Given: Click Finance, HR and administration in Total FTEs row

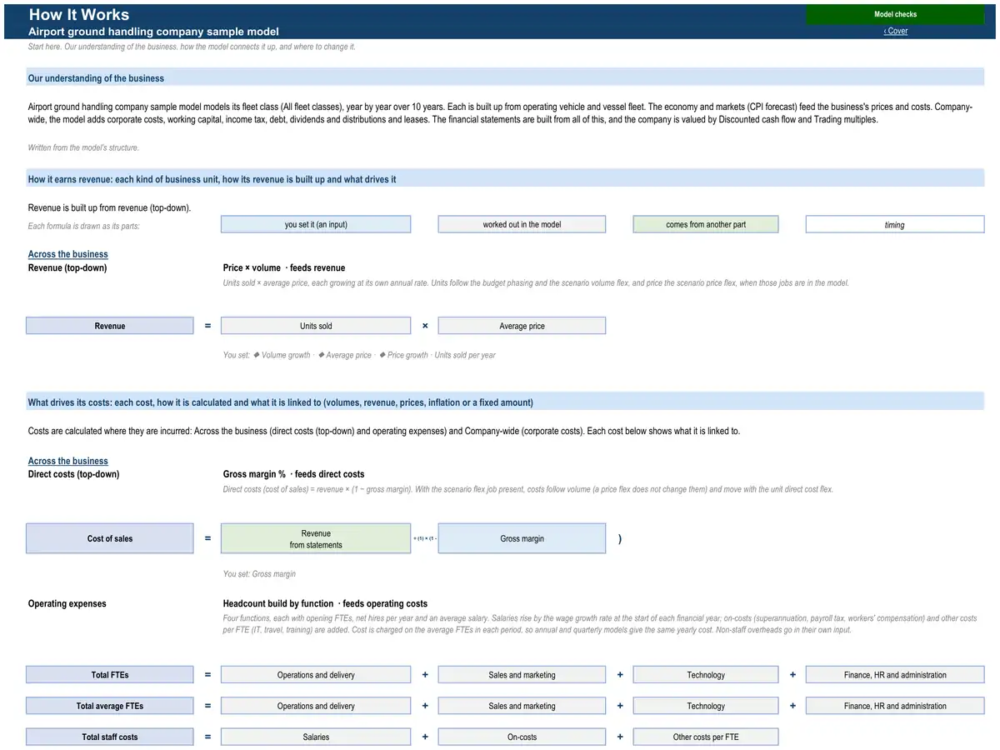Looking at the screenshot, I should click(895, 675).
